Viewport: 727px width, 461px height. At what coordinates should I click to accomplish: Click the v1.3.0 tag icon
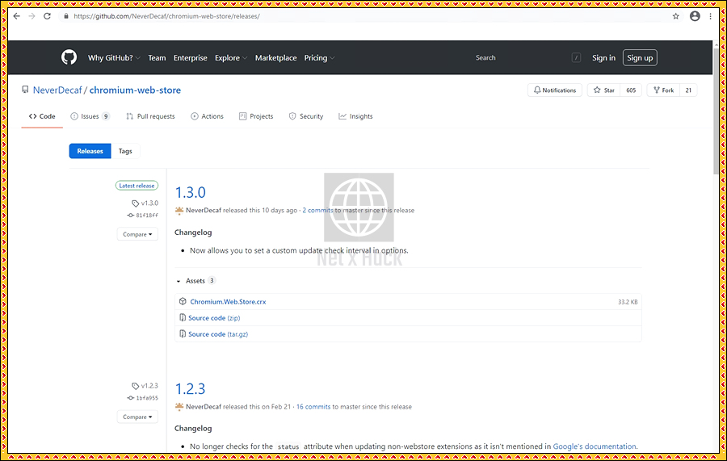[136, 203]
